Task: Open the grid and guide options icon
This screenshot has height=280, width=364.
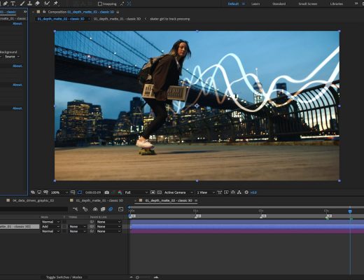Action: click(x=73, y=192)
